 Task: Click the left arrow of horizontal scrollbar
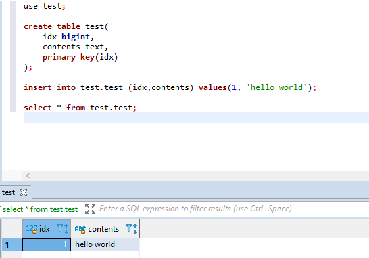coord(28,175)
